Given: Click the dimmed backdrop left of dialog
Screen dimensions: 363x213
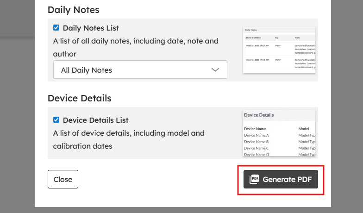Looking at the screenshot, I should (17, 116).
